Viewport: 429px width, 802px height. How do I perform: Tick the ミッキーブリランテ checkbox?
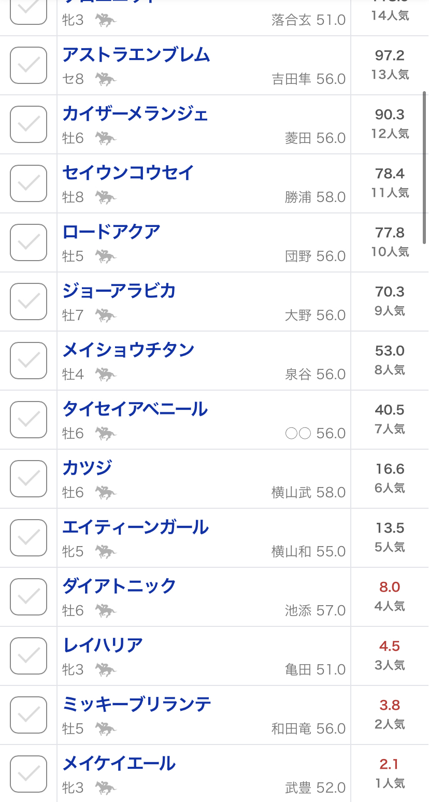pyautogui.click(x=28, y=715)
